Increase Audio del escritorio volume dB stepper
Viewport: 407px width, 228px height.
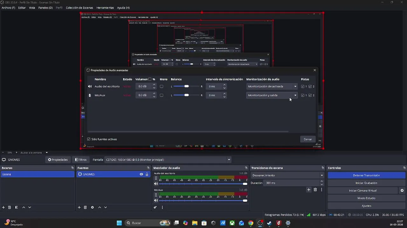154,85
